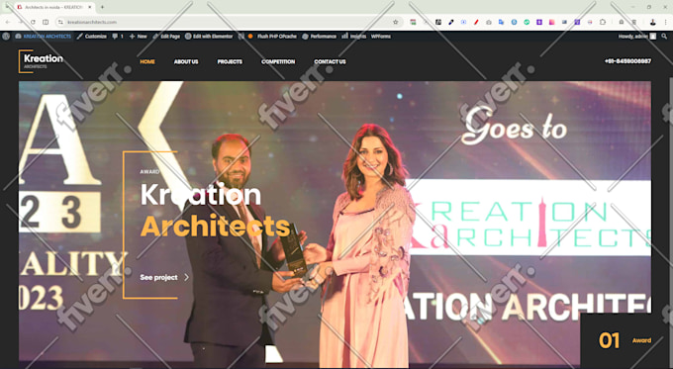
Task: Click the orange status dot in admin bar
Action: tap(250, 37)
